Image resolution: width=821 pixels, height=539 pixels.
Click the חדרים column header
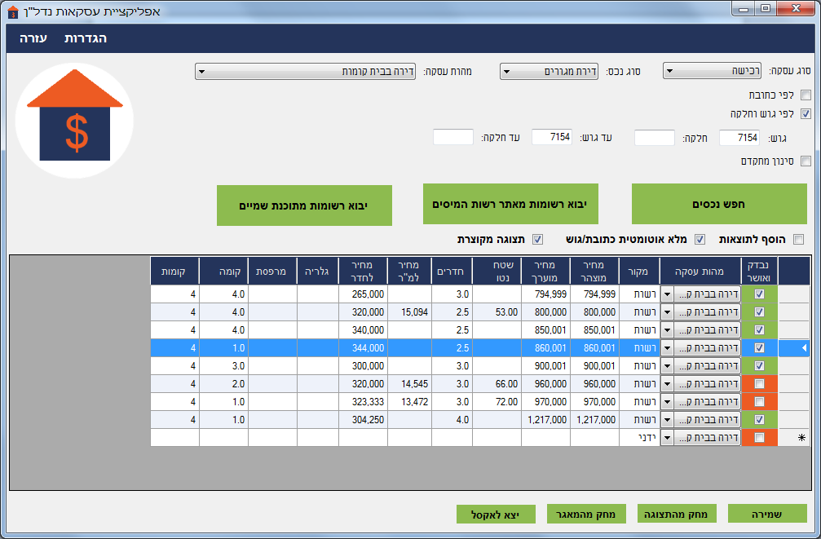coord(452,271)
